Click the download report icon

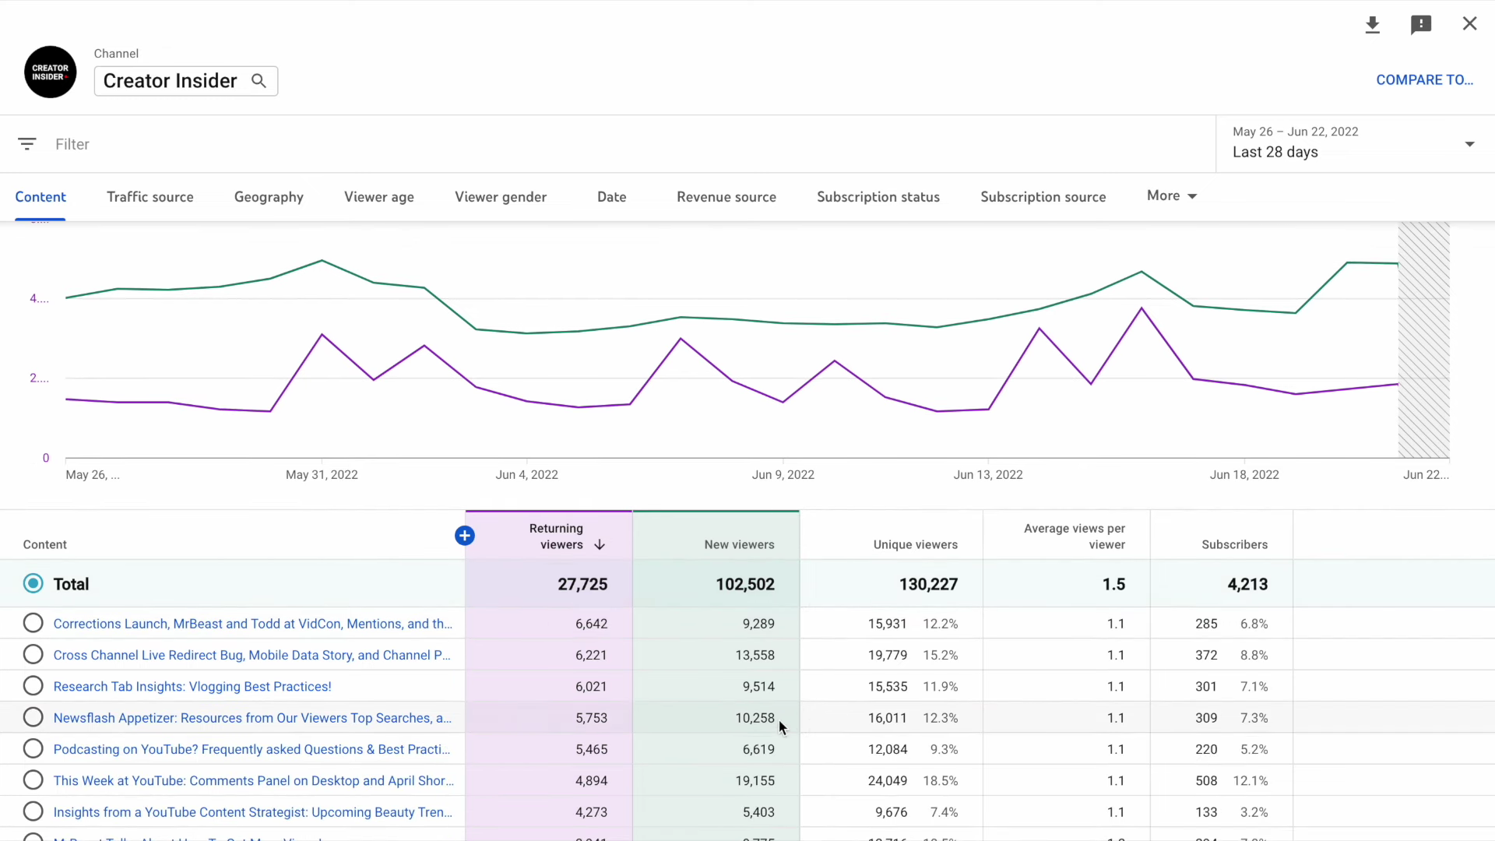click(1373, 25)
